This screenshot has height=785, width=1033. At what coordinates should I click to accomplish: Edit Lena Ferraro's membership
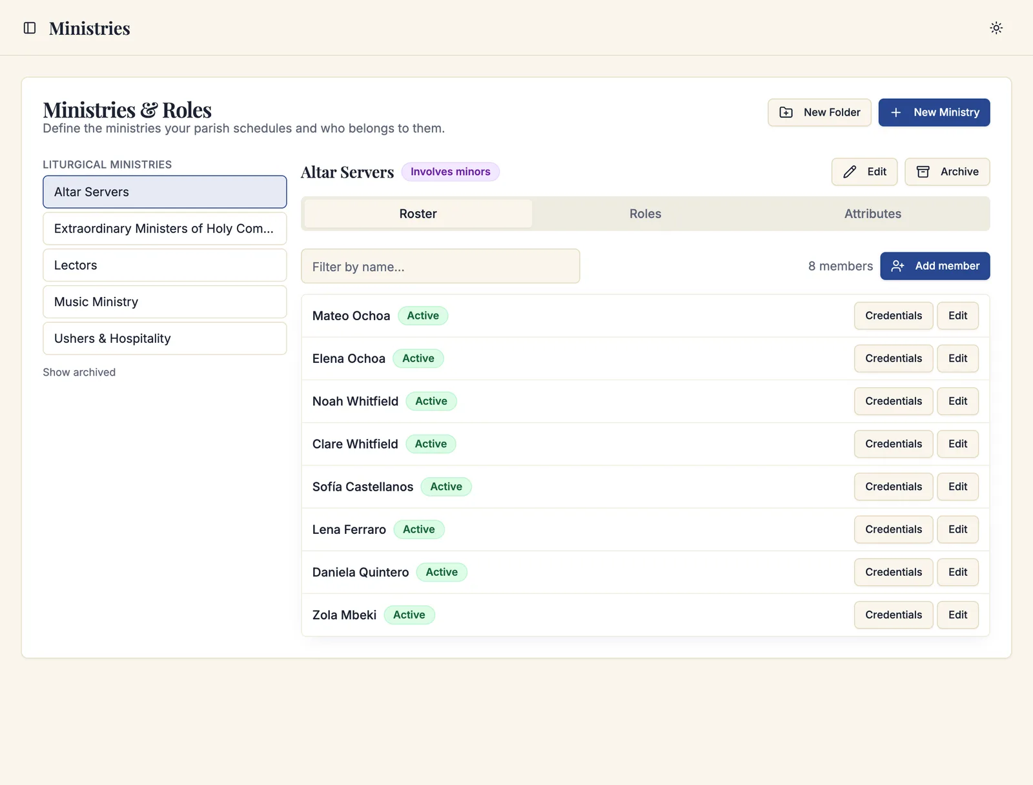[957, 529]
